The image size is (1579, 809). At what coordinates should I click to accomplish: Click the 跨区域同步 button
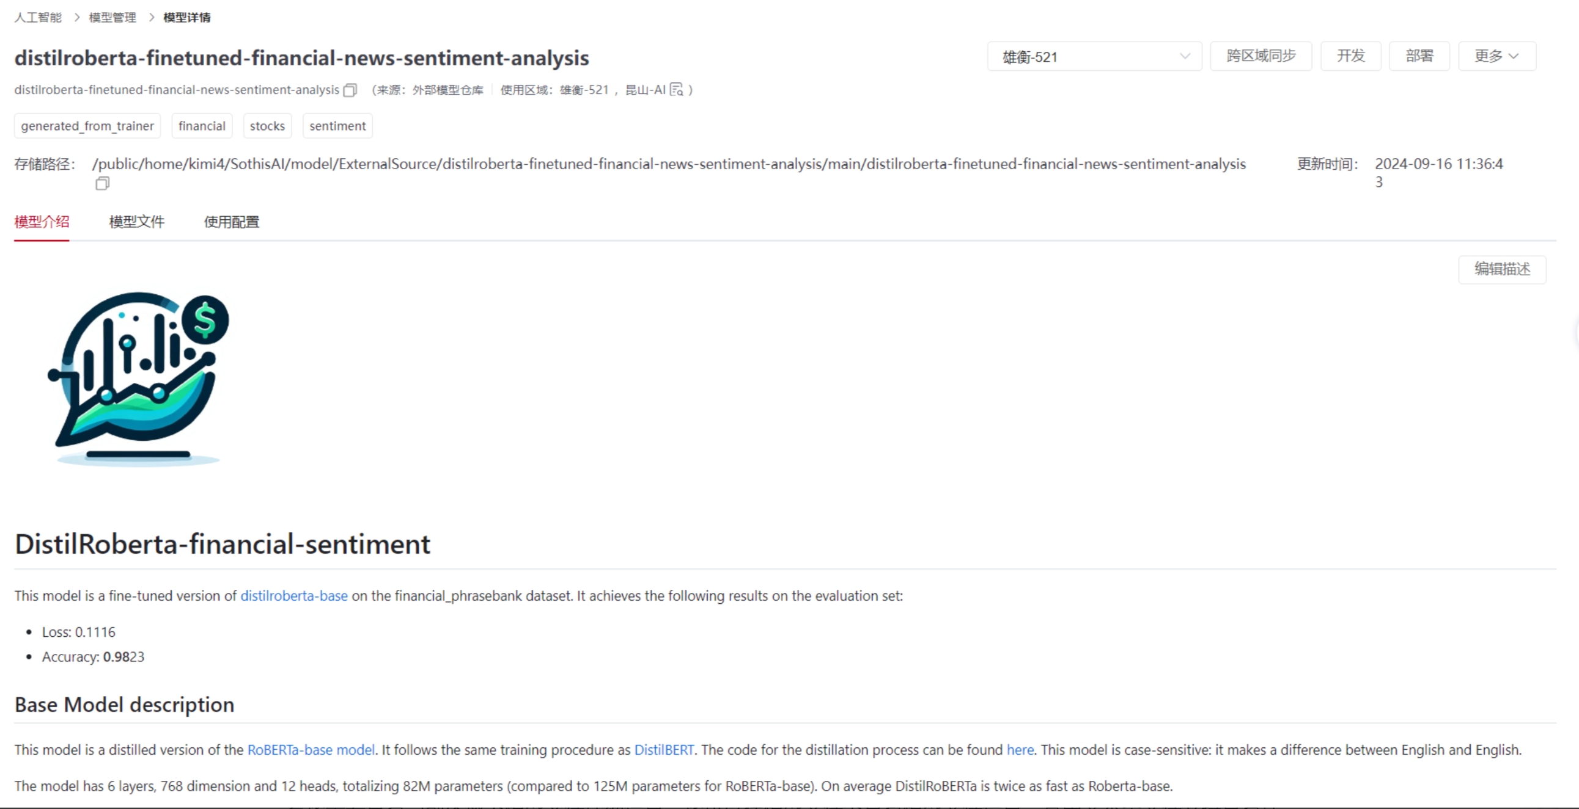pos(1261,56)
